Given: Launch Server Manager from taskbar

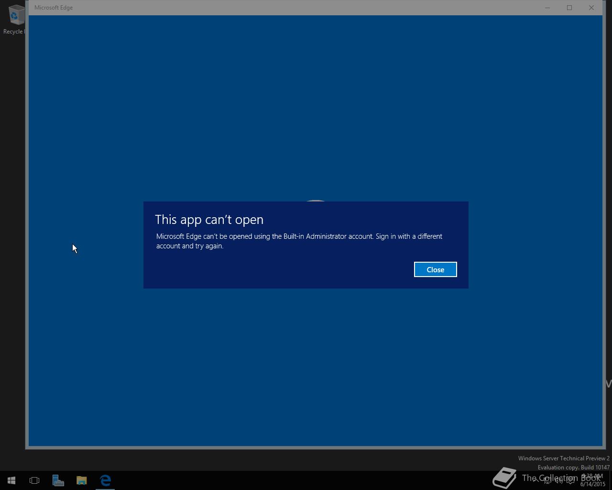Looking at the screenshot, I should coord(58,480).
